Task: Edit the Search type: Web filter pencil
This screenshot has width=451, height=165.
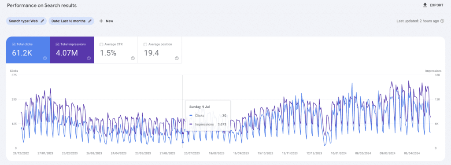Action: point(42,21)
